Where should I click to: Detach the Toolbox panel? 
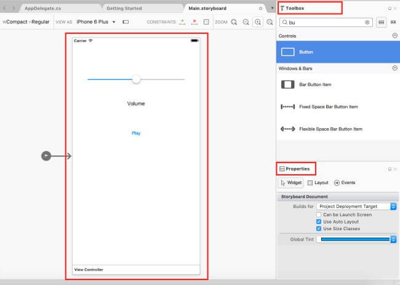click(390, 9)
